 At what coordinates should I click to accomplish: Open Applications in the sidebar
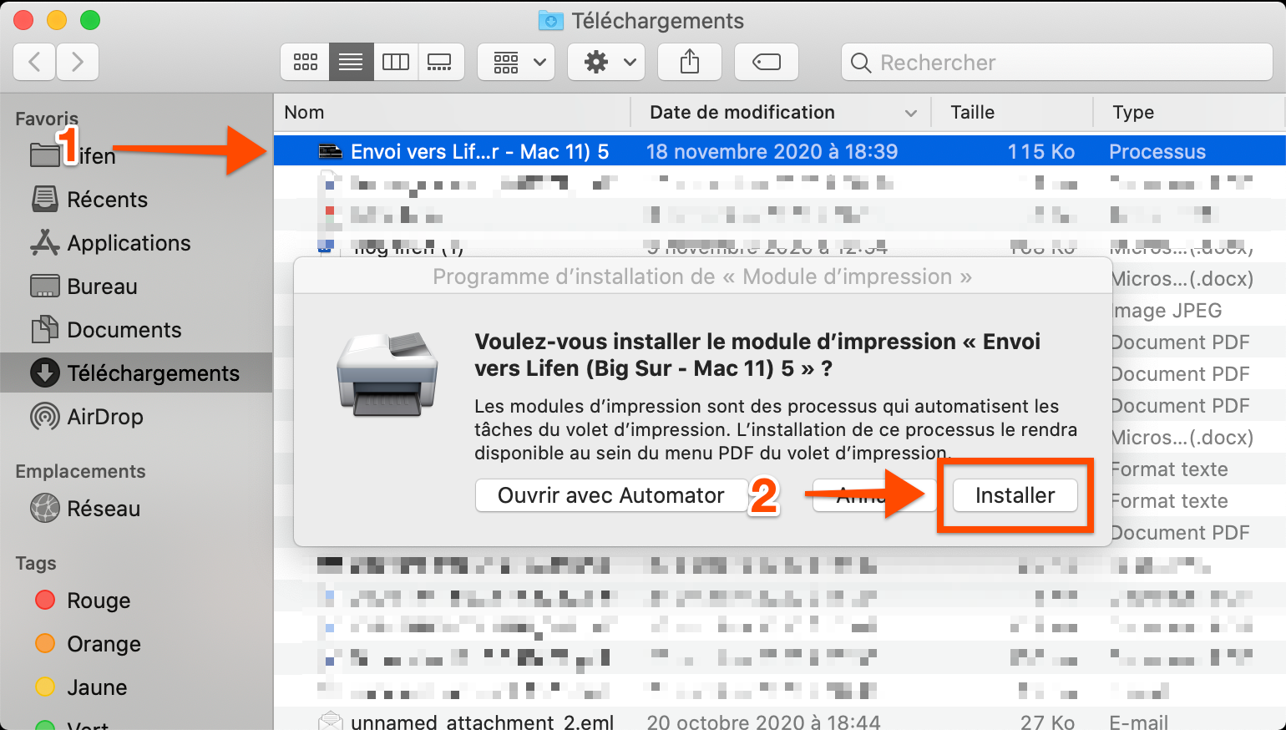coord(136,243)
